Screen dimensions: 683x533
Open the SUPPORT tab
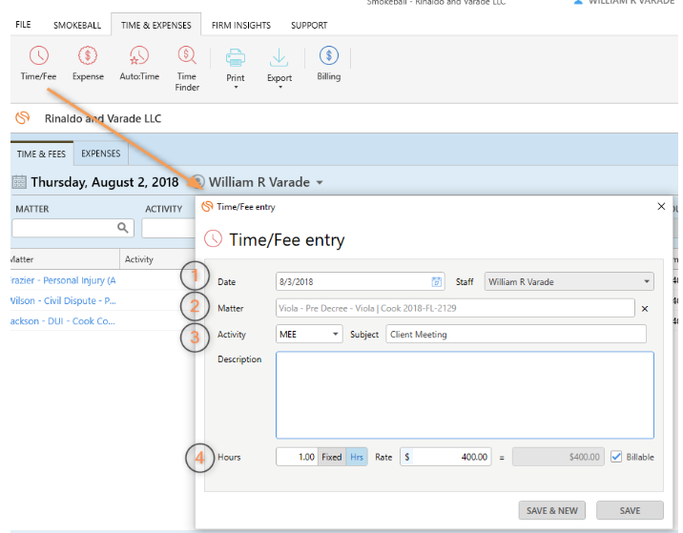(309, 25)
